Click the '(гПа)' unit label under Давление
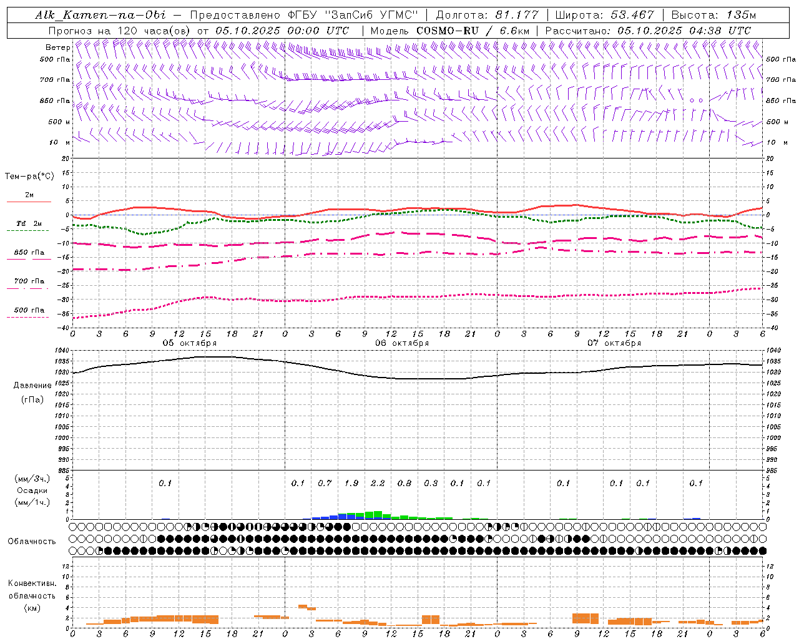The height and width of the screenshot is (639, 799). [32, 399]
